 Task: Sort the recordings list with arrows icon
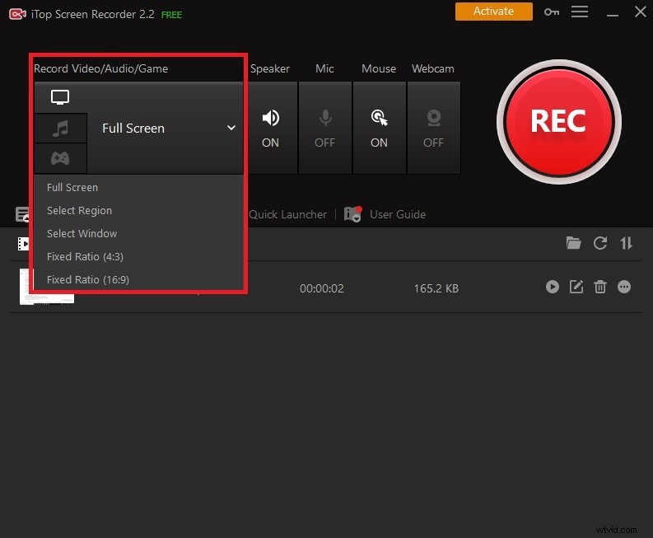click(x=626, y=242)
